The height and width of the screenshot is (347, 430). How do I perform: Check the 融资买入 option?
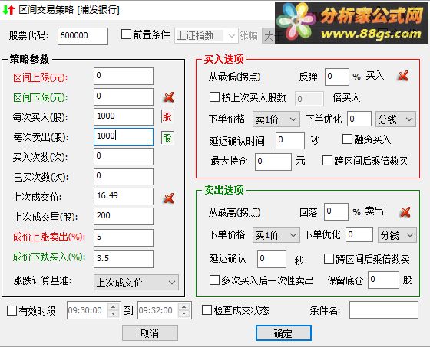347,139
